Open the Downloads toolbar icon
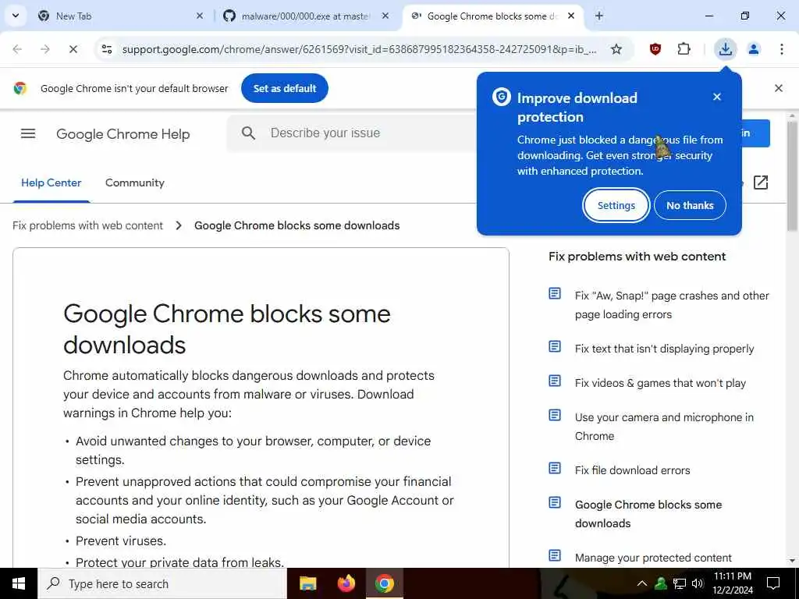 tap(725, 49)
